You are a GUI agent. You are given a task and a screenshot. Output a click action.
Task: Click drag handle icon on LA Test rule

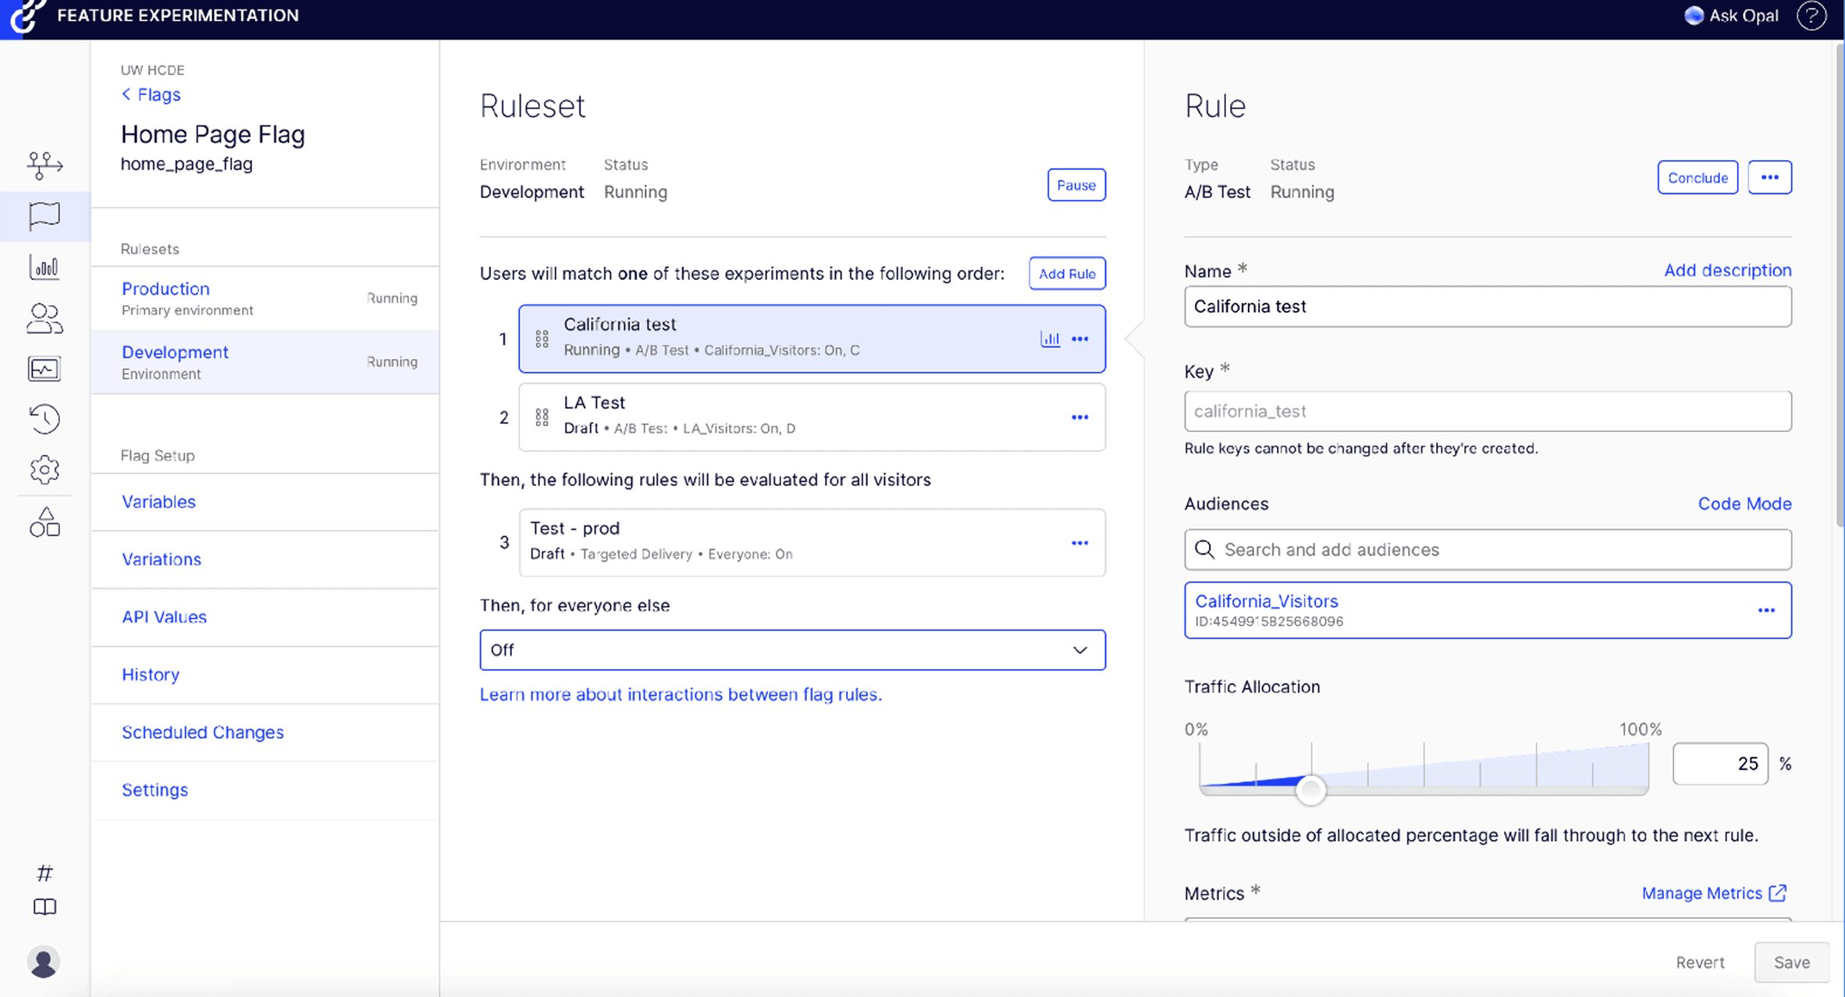coord(542,417)
